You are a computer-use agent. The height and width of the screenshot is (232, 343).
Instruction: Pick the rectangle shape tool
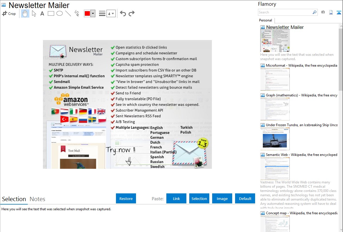[x=51, y=13]
